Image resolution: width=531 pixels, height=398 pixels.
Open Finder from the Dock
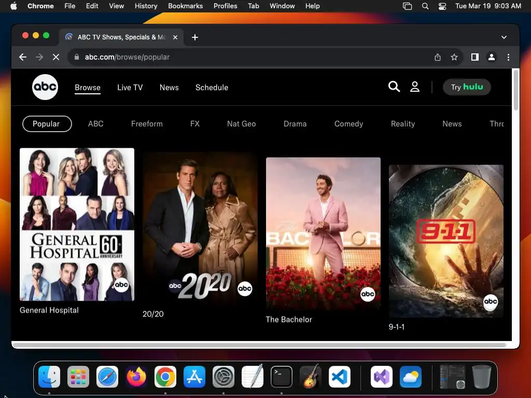(x=49, y=377)
